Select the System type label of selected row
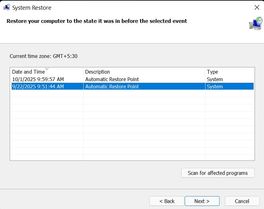The image size is (264, 209). pyautogui.click(x=214, y=86)
